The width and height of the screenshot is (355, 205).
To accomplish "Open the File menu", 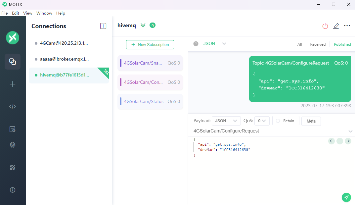I will coord(5,13).
